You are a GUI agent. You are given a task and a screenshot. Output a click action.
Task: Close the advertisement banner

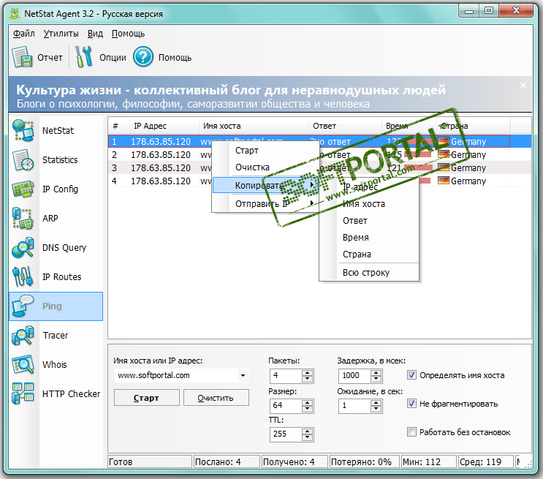tap(523, 86)
